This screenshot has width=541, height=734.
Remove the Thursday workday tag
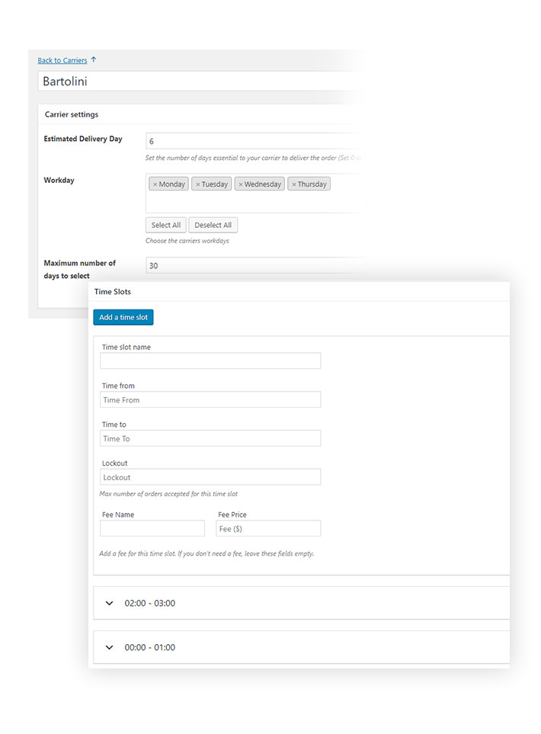(x=294, y=184)
